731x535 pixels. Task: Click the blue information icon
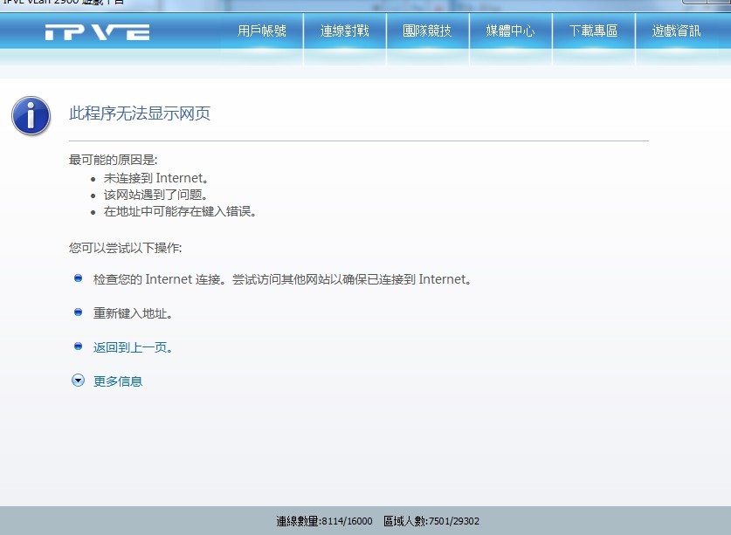pyautogui.click(x=31, y=116)
